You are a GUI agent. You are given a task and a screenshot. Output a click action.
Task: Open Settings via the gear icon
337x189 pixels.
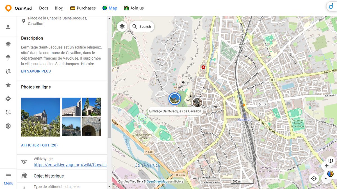(x=8, y=126)
